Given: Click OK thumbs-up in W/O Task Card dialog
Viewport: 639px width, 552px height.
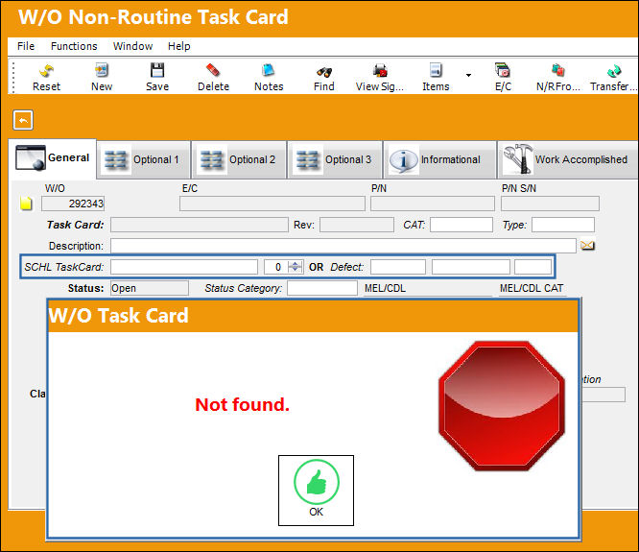Looking at the screenshot, I should [317, 491].
